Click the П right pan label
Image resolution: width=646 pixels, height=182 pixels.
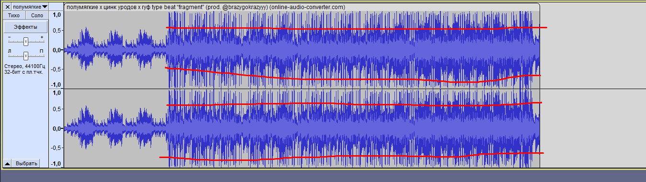tap(41, 51)
